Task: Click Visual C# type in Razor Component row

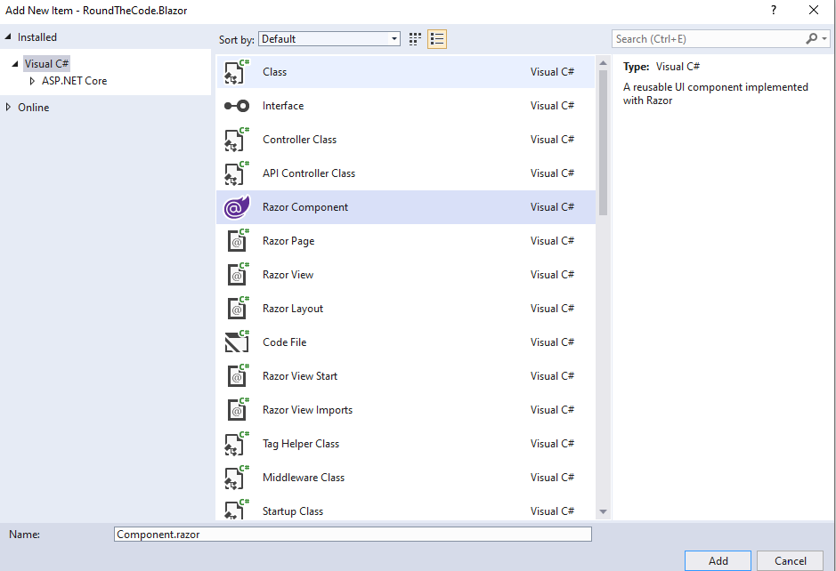Action: coord(552,207)
